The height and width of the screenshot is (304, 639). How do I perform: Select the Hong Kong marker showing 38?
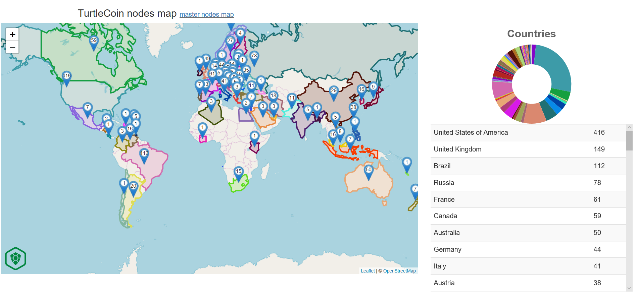click(x=353, y=110)
